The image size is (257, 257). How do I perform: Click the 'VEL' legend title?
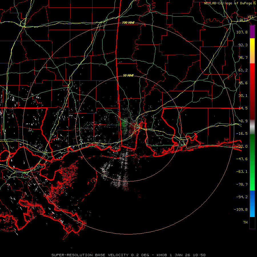click(x=251, y=17)
